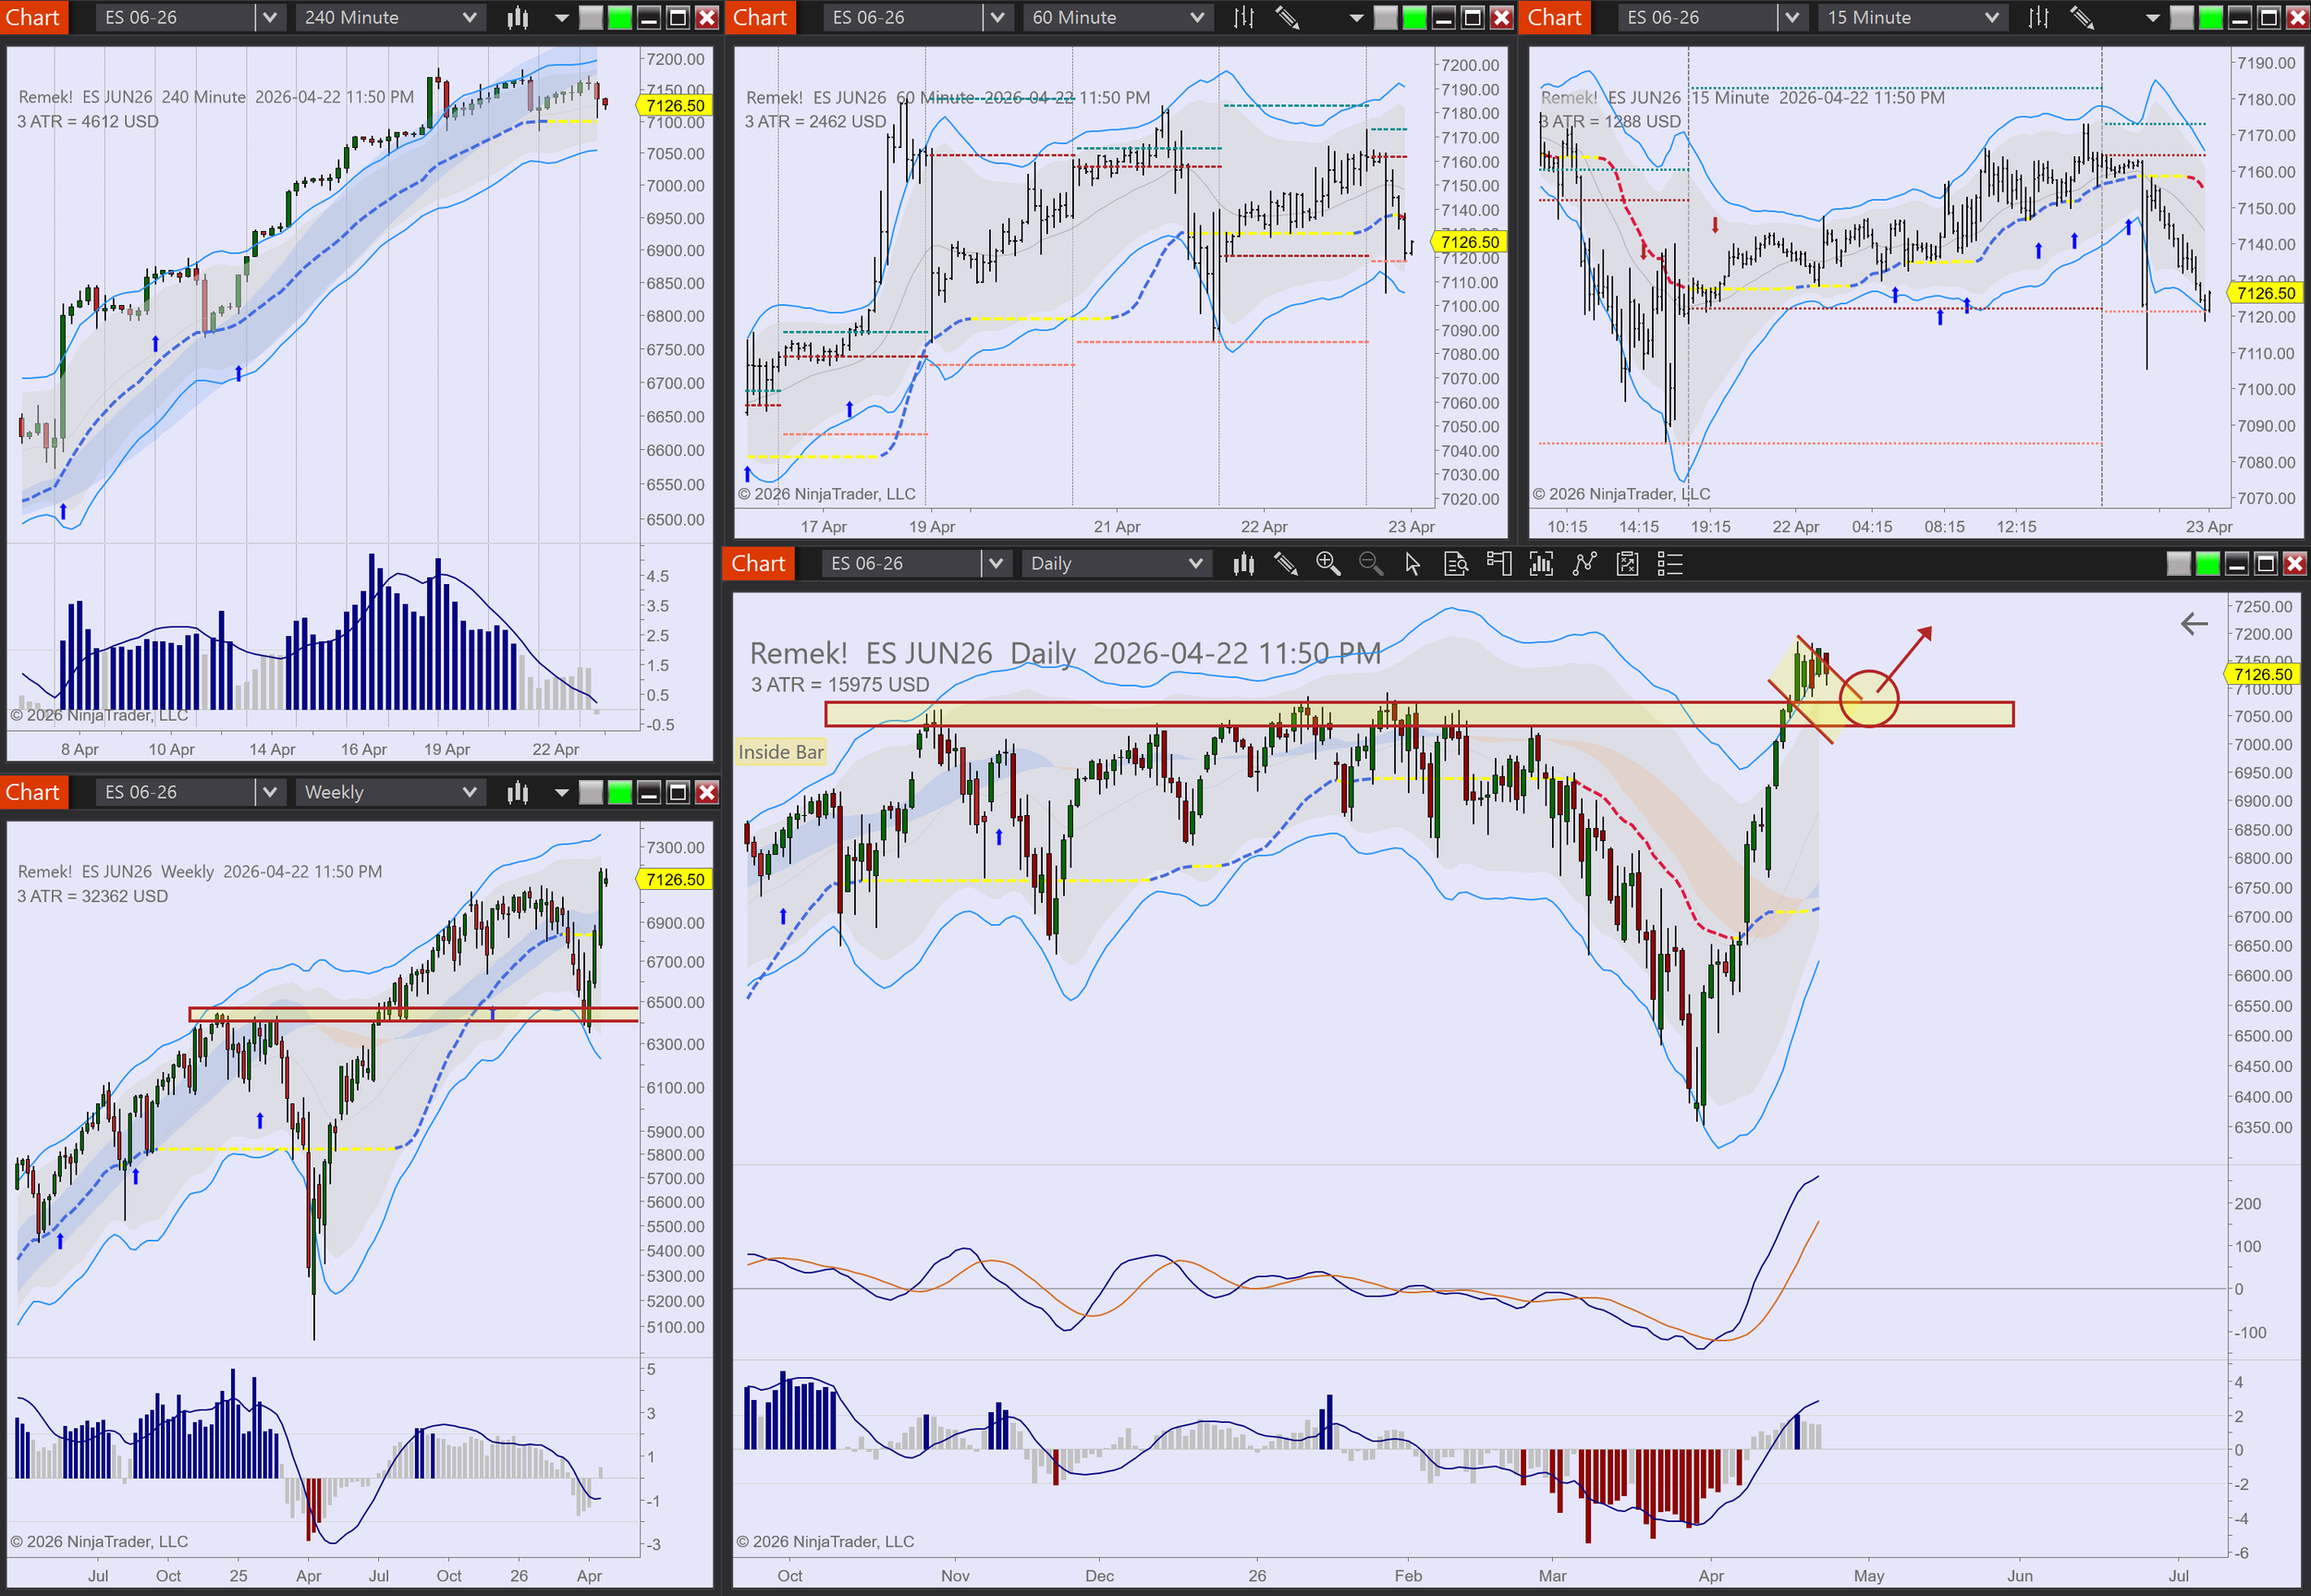Click the 7126.50 price marker on Weekly chart
Screen dimensions: 2311x1596
tap(674, 879)
